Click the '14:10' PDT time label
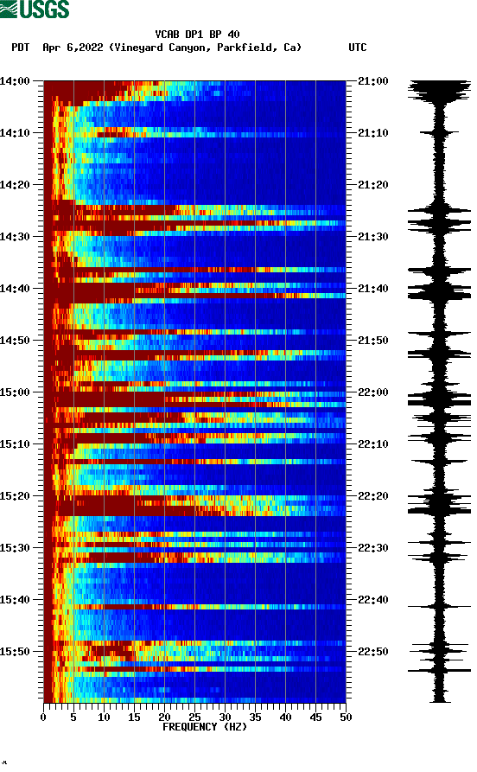The image size is (477, 772). (x=15, y=133)
